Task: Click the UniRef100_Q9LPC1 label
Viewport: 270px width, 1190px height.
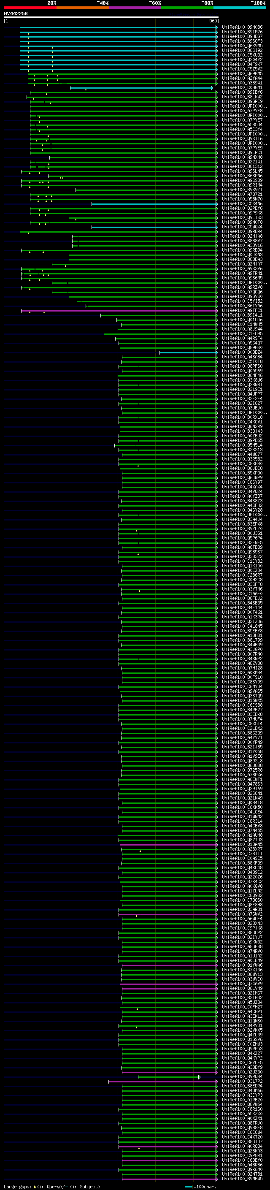Action: (x=242, y=152)
